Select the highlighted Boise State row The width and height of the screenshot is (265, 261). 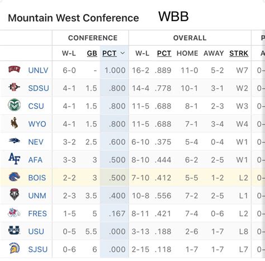pos(132,177)
